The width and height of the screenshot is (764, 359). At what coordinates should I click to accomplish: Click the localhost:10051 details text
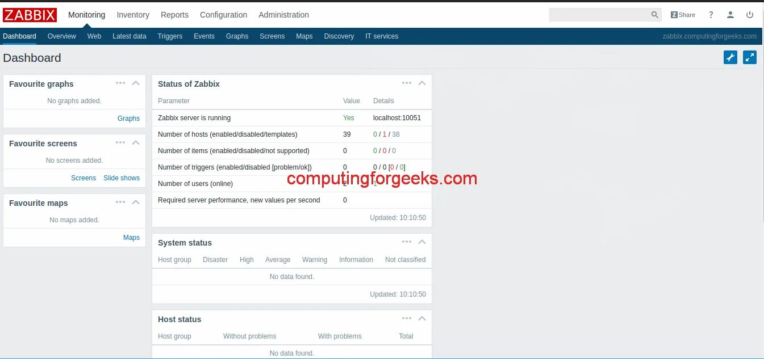397,118
